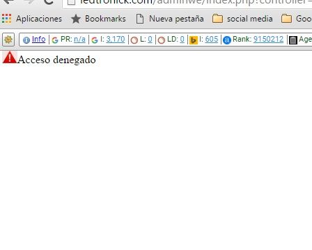Open the L value 0 link

(150, 40)
